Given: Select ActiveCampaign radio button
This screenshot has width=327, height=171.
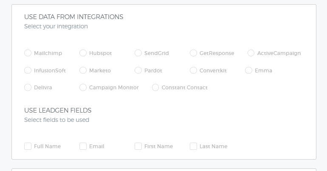Looking at the screenshot, I should (251, 53).
